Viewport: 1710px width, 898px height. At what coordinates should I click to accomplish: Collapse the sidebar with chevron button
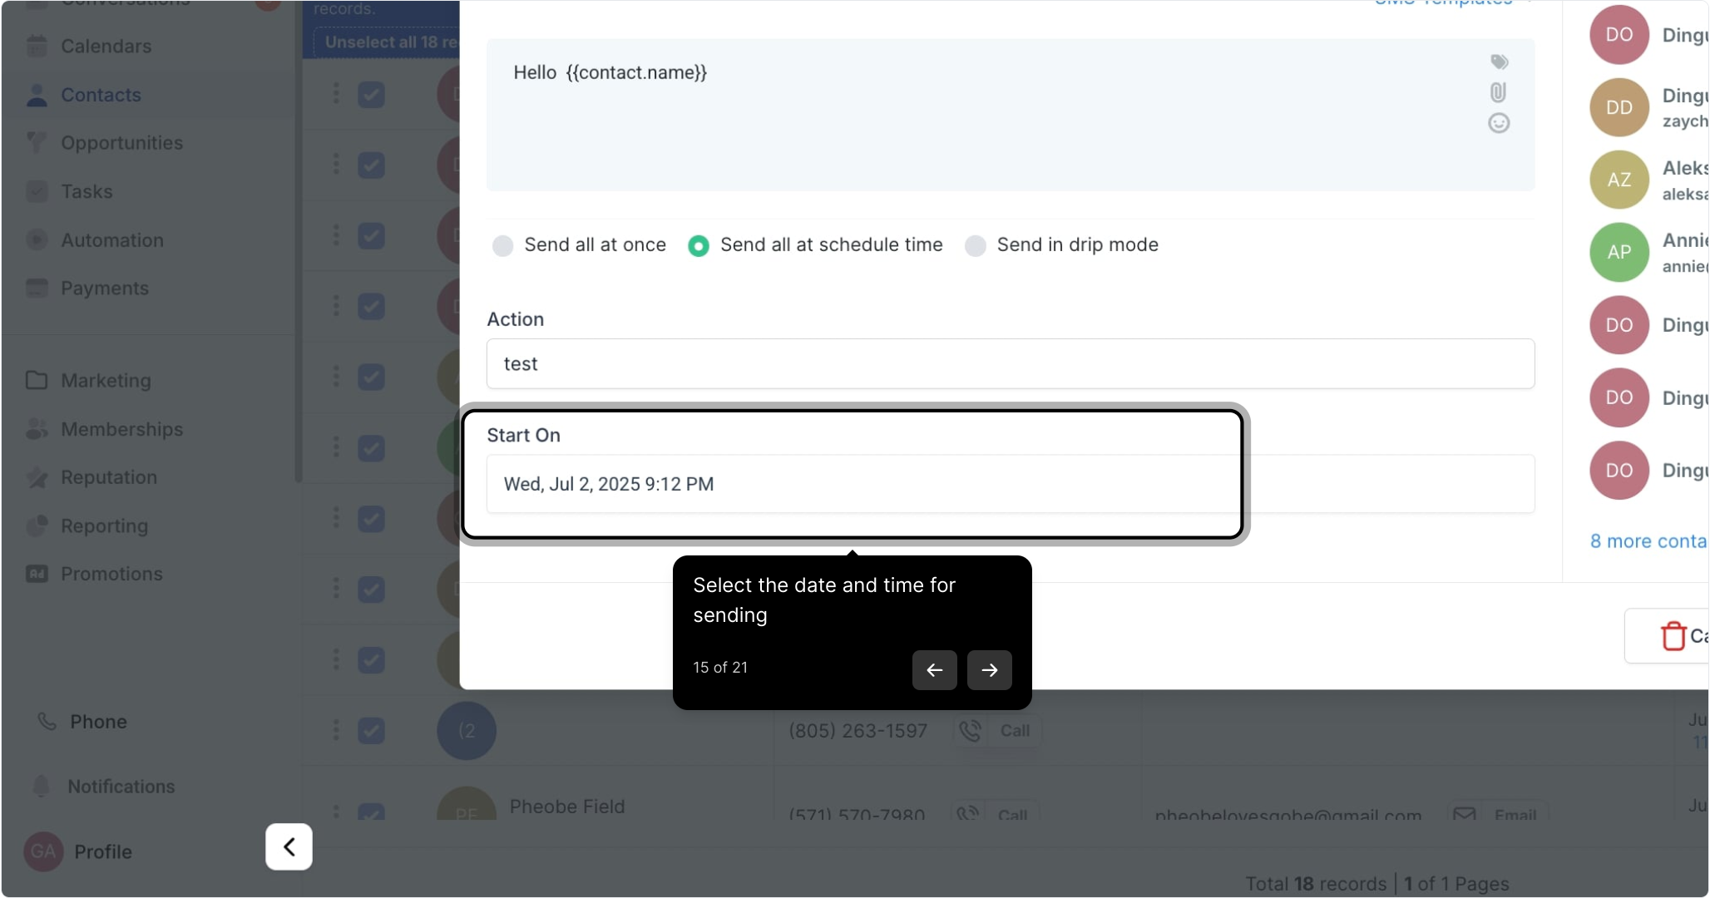click(x=289, y=846)
